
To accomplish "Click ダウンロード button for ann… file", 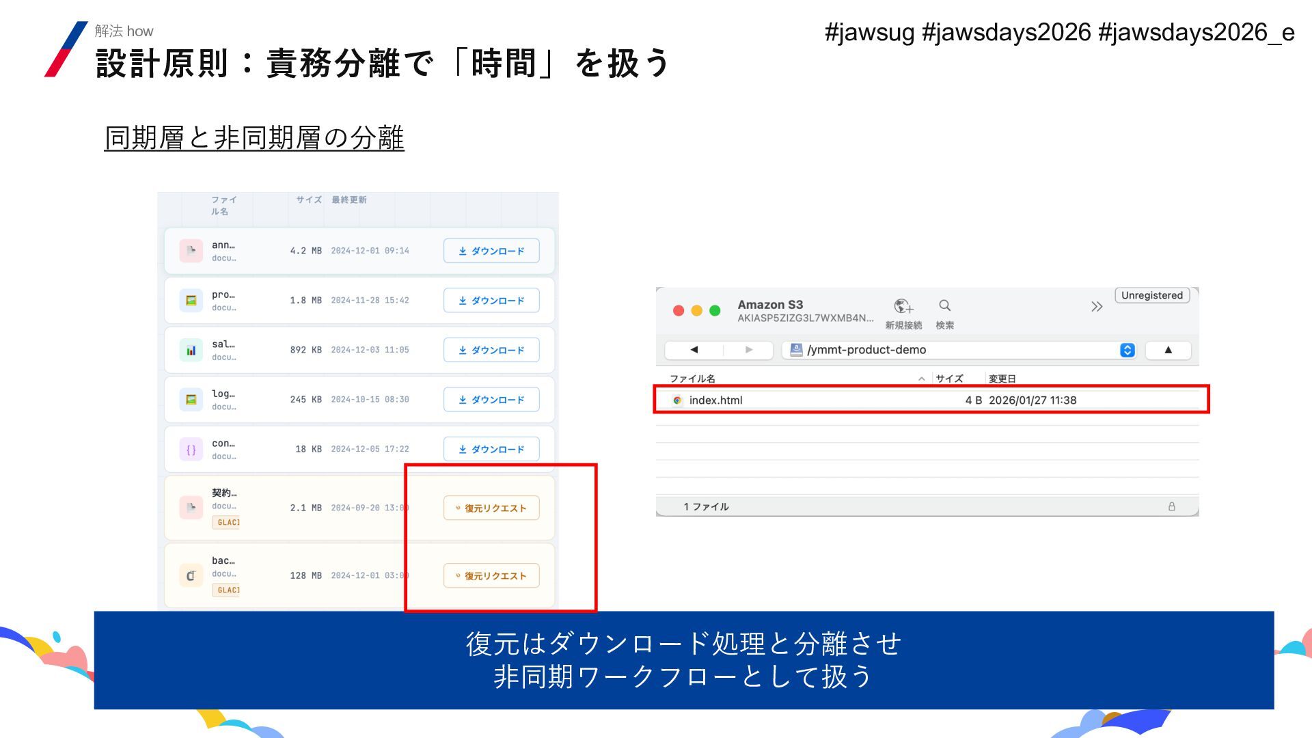I will point(491,251).
